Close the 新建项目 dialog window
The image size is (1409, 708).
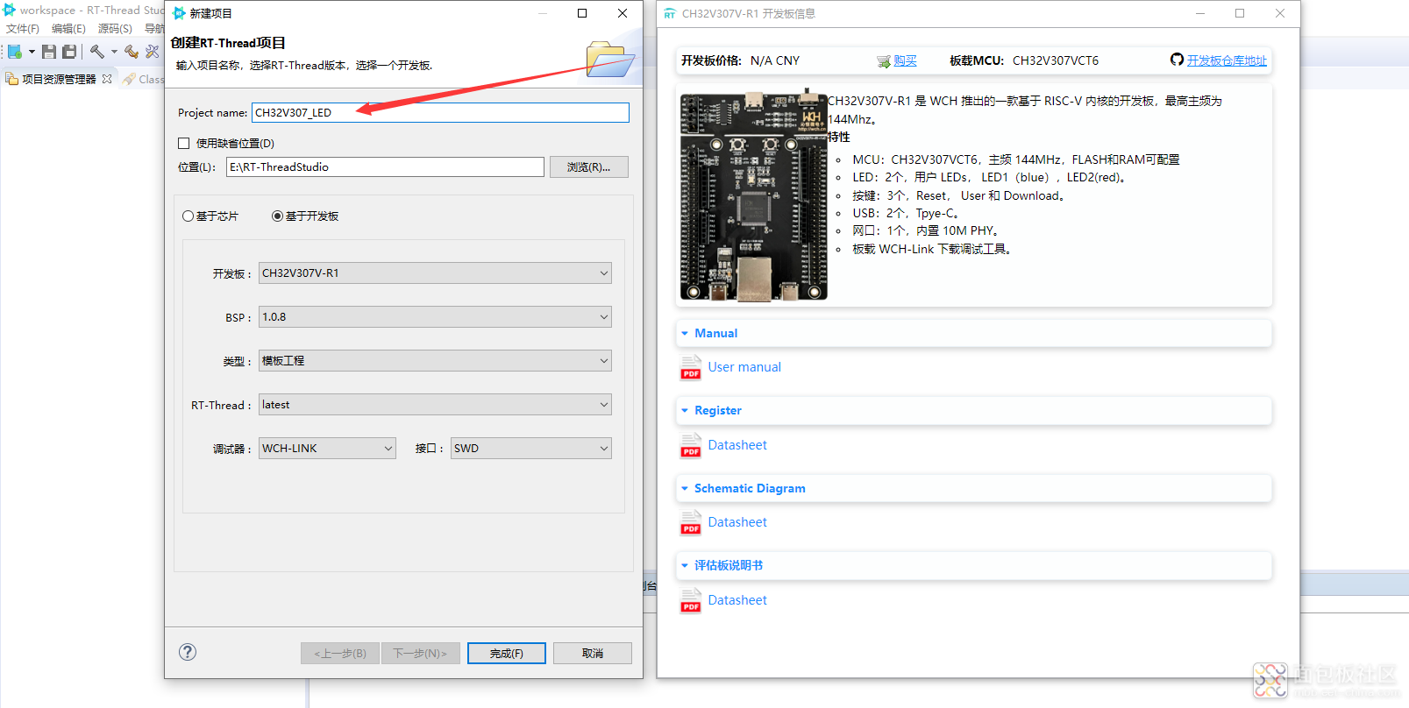(623, 13)
